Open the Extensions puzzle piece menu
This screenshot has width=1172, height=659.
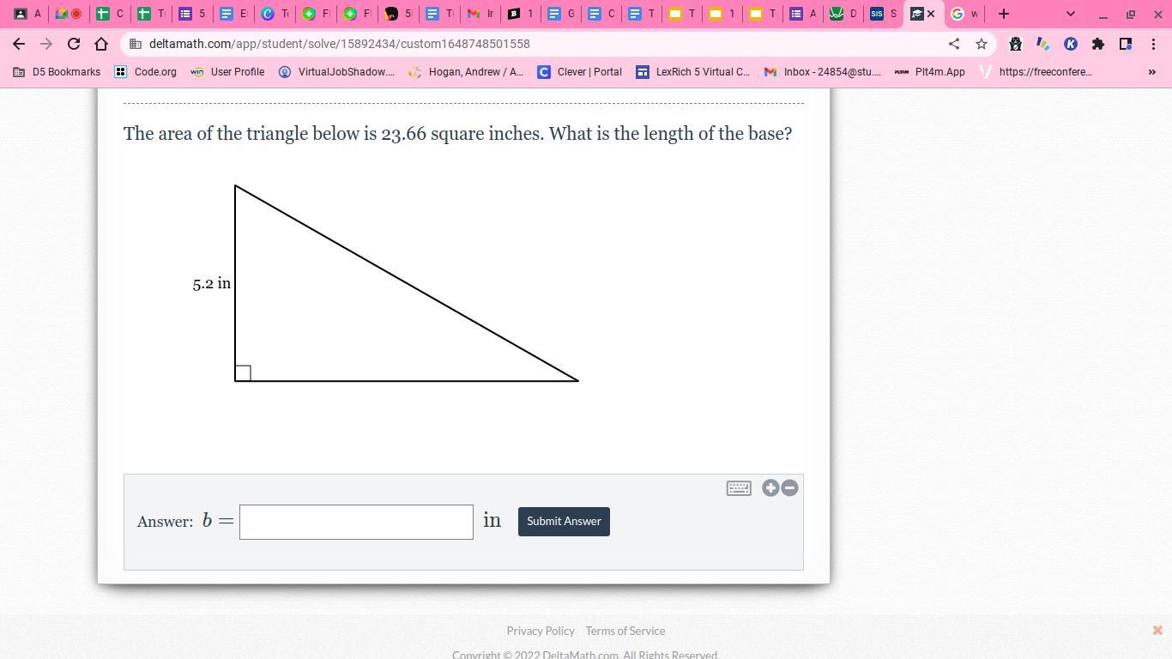[1098, 44]
